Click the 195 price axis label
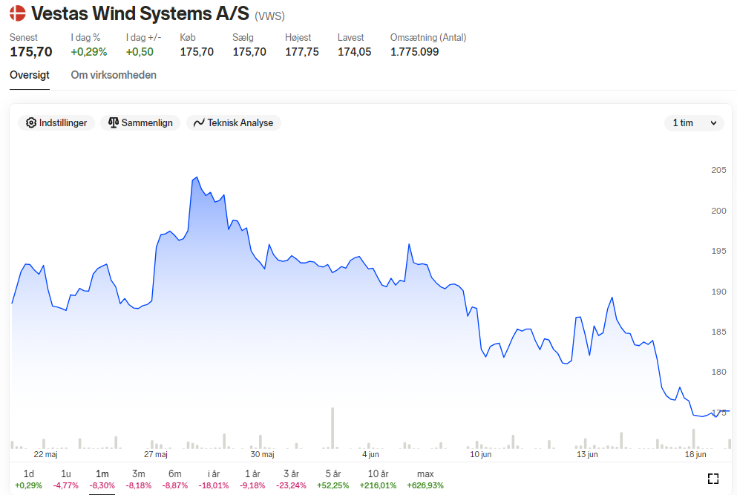 pos(718,251)
